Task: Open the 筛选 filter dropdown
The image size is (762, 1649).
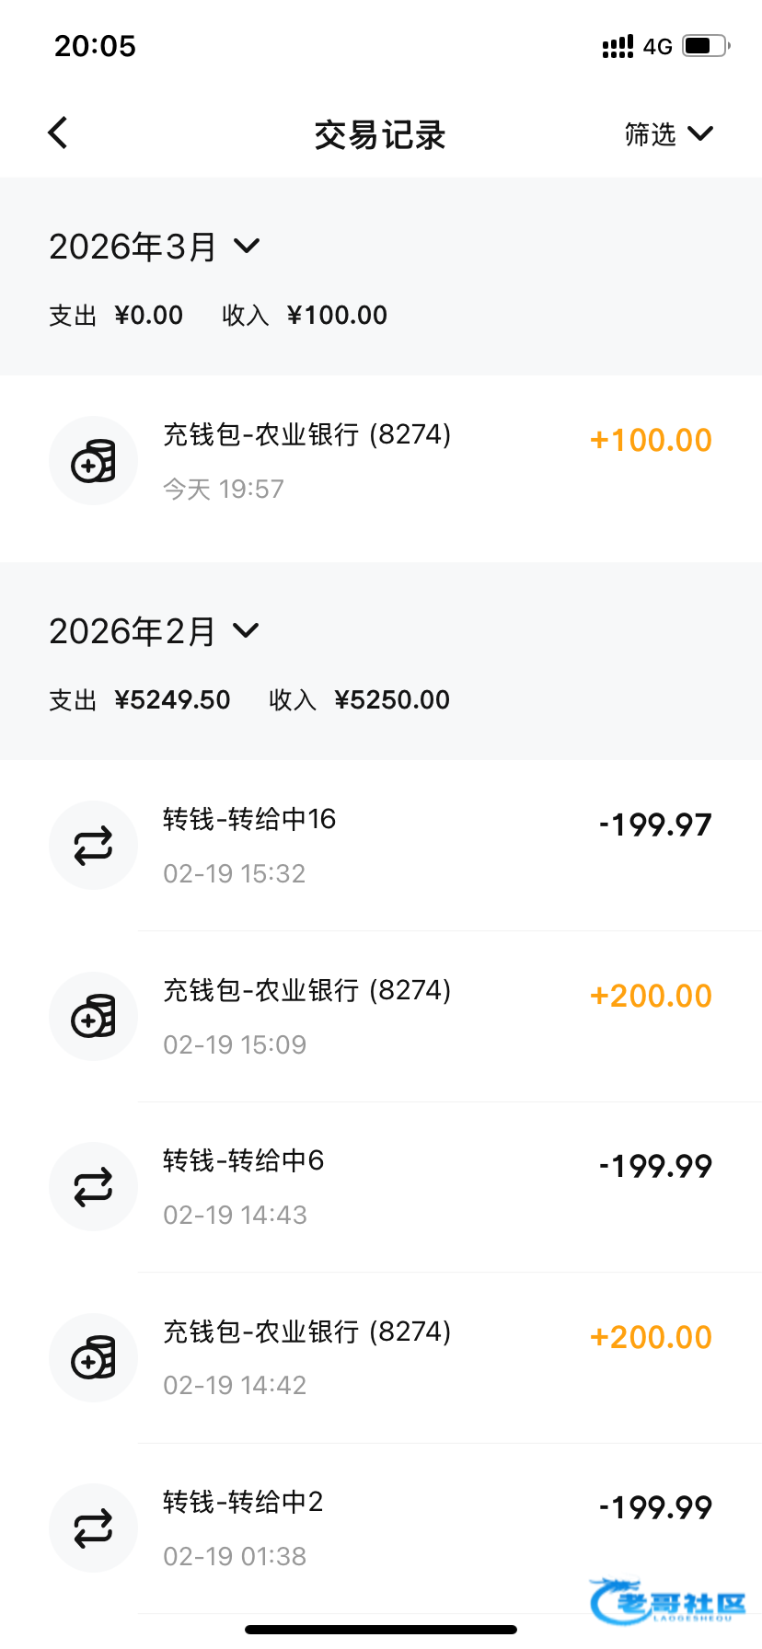Action: pos(668,134)
